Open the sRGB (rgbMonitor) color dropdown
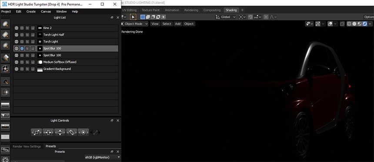 tap(103, 157)
